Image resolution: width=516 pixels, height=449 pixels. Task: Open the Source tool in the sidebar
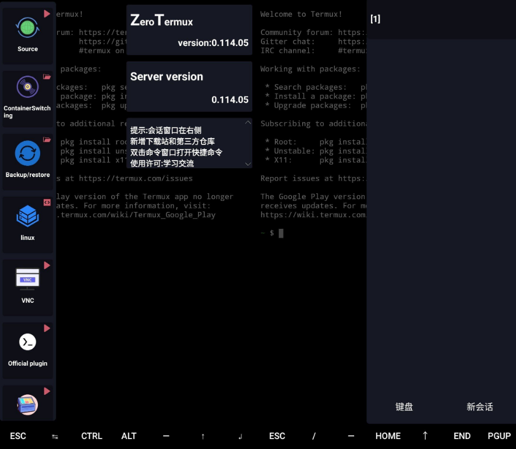(x=27, y=27)
